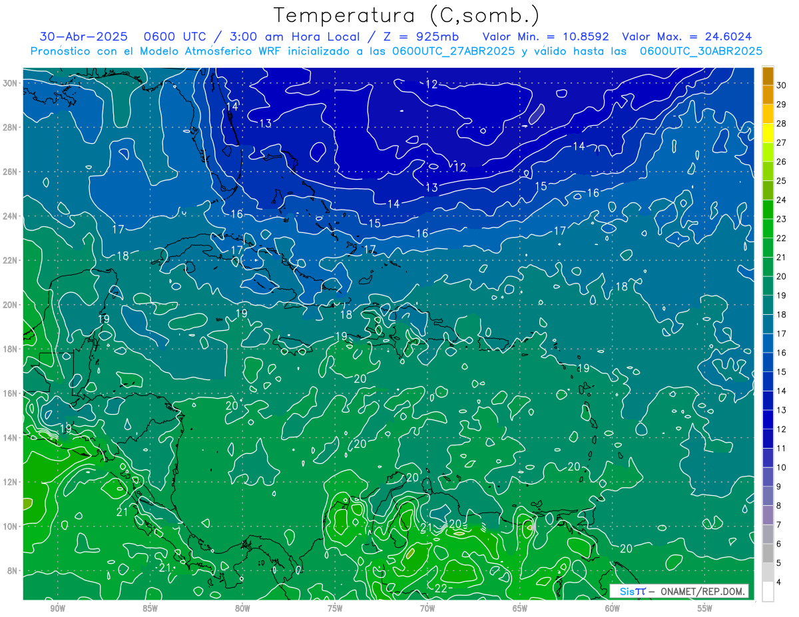Click the 'ONAMET/REP.DOM.' credit box
This screenshot has height=617, width=799.
coord(679,591)
